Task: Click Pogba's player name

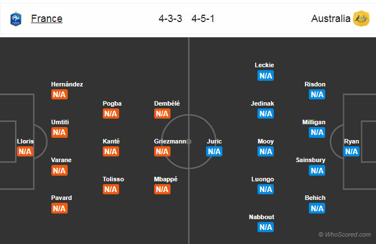Action: pyautogui.click(x=112, y=103)
